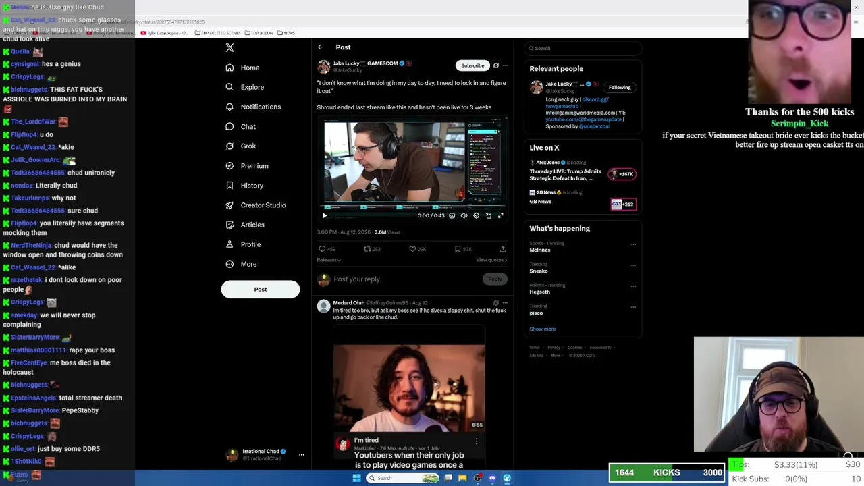Open EDP DELETED SCENES bookmark folder
The width and height of the screenshot is (864, 486).
point(217,33)
